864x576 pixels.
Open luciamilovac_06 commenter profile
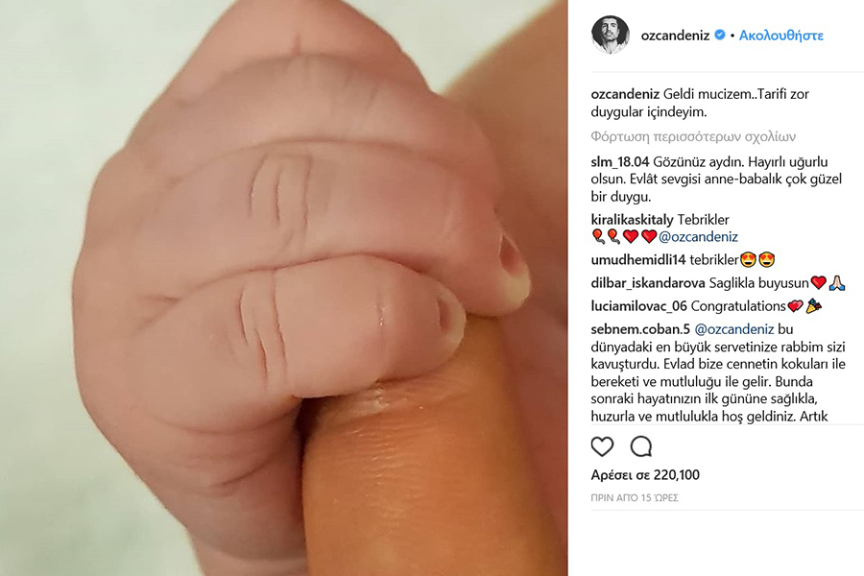coord(639,306)
